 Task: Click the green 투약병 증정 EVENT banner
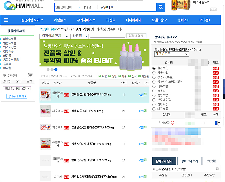(x=94, y=53)
